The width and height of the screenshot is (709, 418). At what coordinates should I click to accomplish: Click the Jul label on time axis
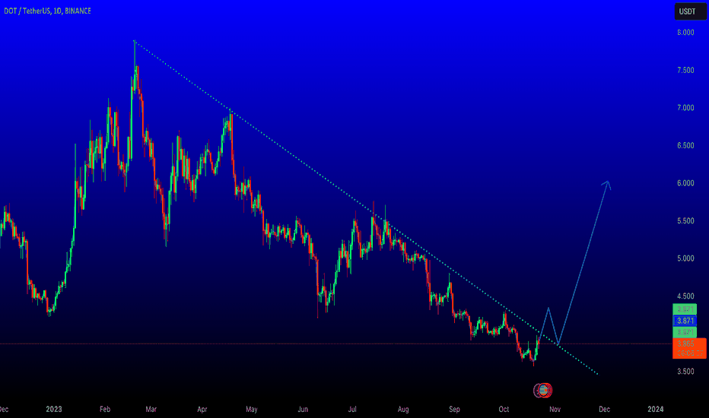pos(352,409)
